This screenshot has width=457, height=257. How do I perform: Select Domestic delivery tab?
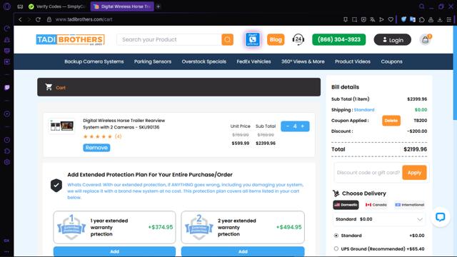pyautogui.click(x=346, y=205)
